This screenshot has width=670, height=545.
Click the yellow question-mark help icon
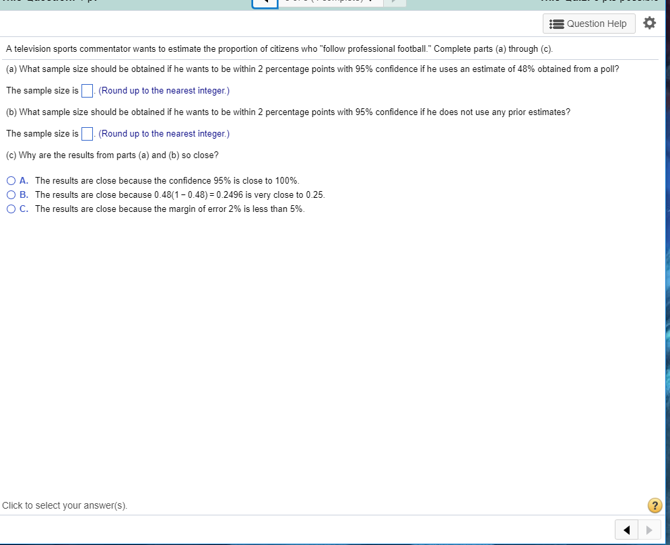[655, 505]
